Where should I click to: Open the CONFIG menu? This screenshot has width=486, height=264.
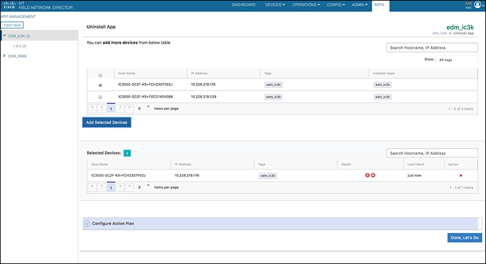coord(336,5)
